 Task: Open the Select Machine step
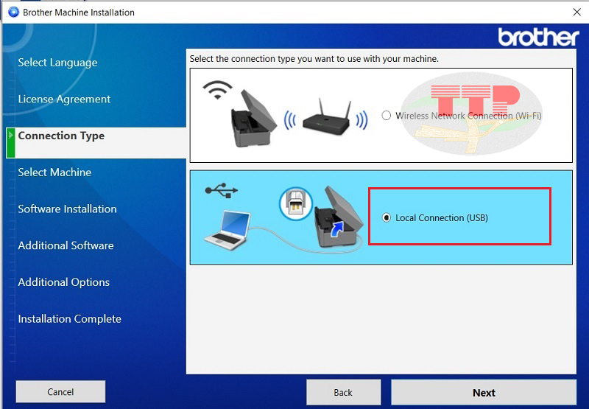click(54, 172)
